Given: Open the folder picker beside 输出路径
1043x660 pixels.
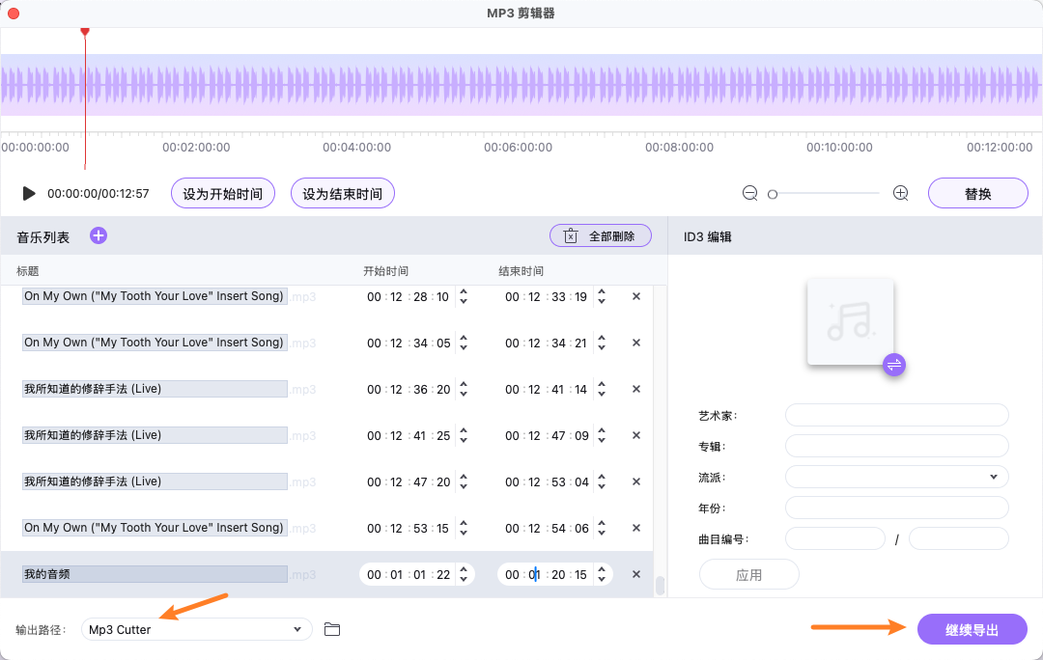Looking at the screenshot, I should click(x=332, y=628).
